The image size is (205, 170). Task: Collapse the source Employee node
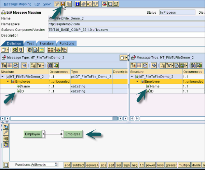click(8, 81)
